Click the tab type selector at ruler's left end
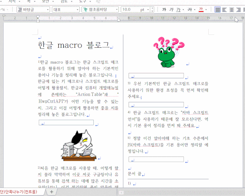The image size is (245, 196). pos(4,15)
